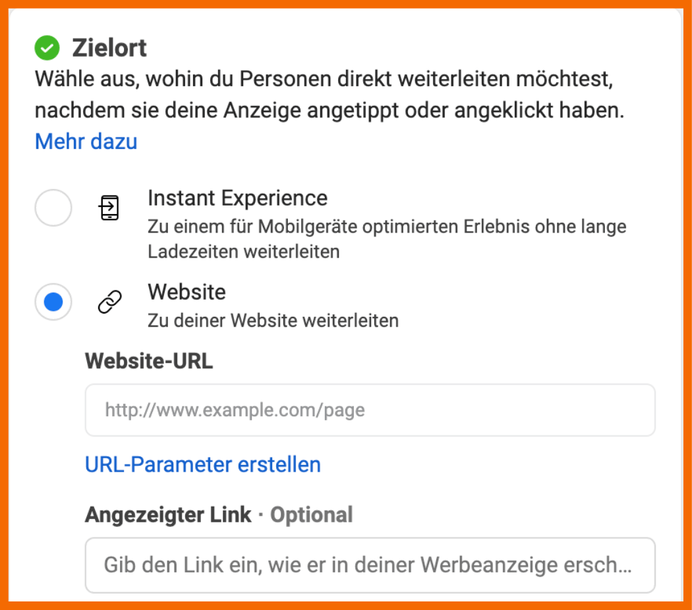Click the Angezeigter Link input field
Image resolution: width=692 pixels, height=610 pixels.
click(x=369, y=565)
